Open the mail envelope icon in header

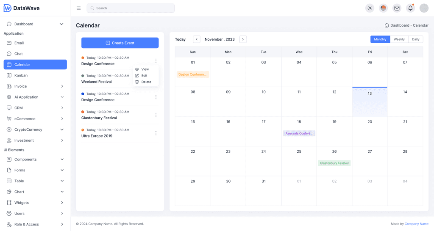[397, 8]
